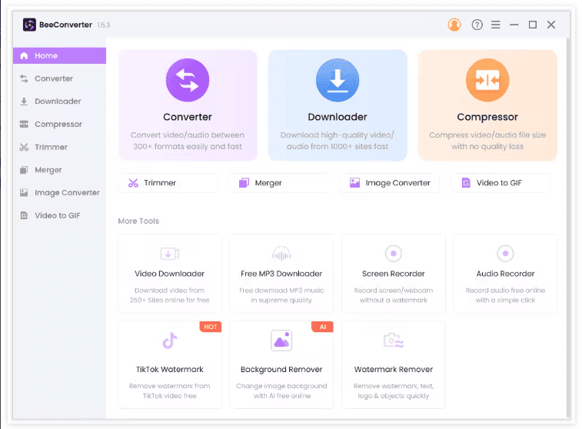Open the Screen Recorder tool title
582x429 pixels.
394,274
